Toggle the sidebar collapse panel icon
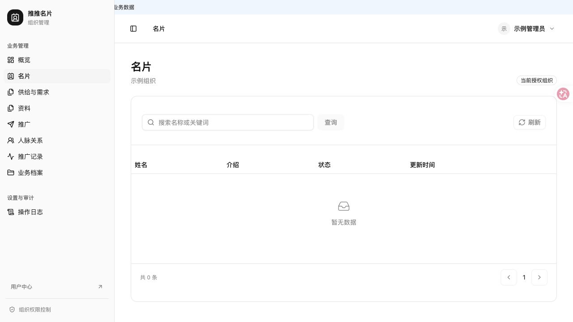 coord(133,29)
